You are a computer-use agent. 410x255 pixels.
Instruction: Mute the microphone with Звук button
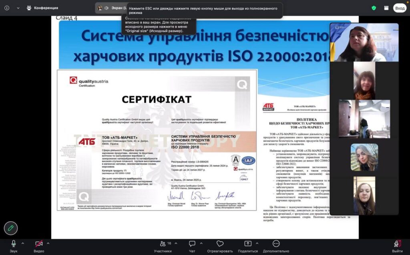click(x=14, y=244)
